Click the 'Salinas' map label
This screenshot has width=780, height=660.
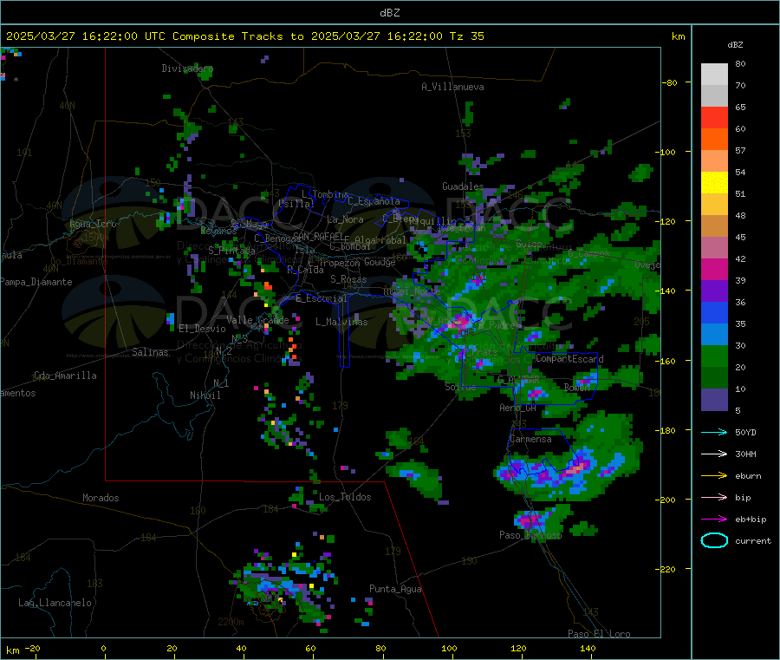pyautogui.click(x=150, y=352)
